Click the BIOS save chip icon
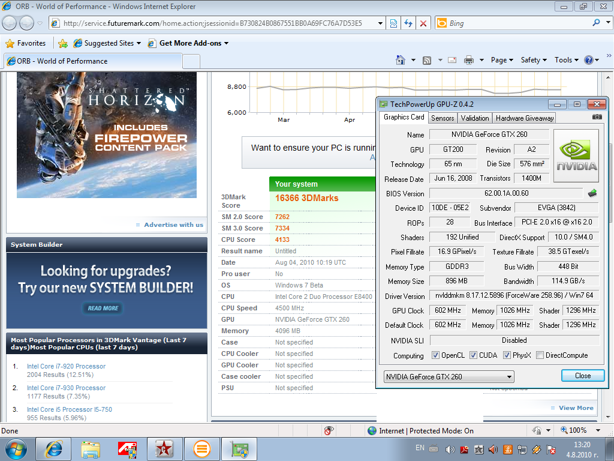Screen dimensions: 614x461 [x=592, y=193]
